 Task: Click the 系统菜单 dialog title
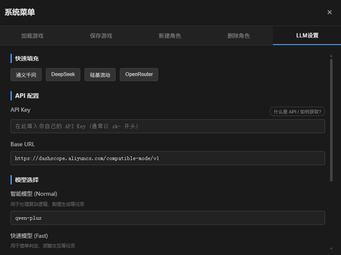click(x=19, y=13)
